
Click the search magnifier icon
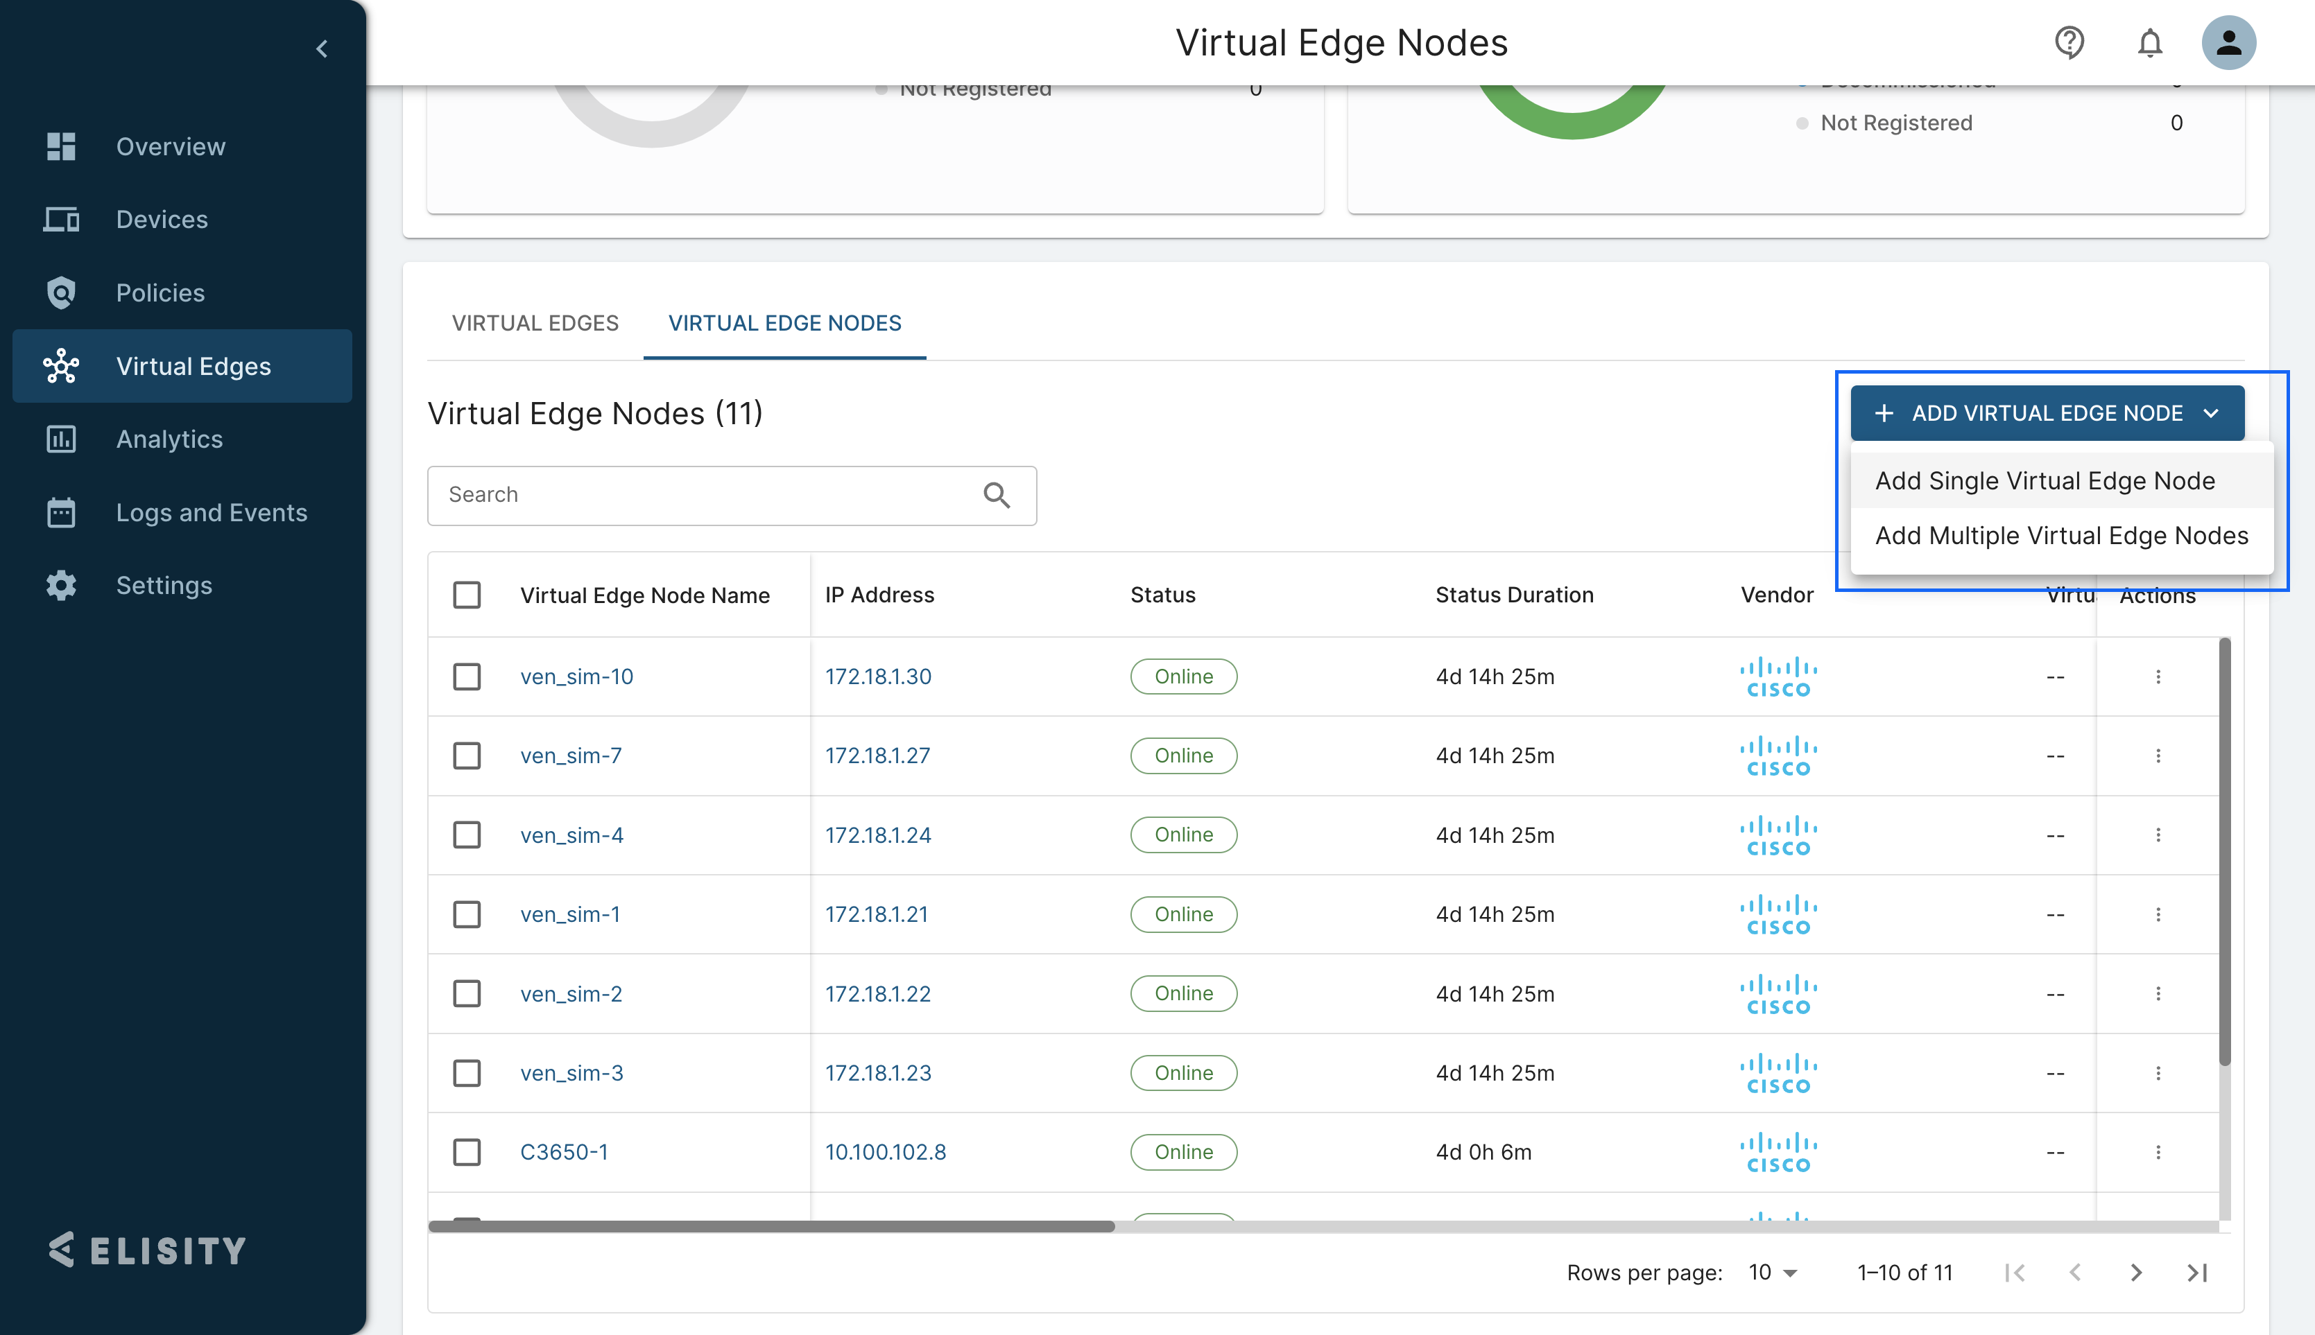point(996,495)
